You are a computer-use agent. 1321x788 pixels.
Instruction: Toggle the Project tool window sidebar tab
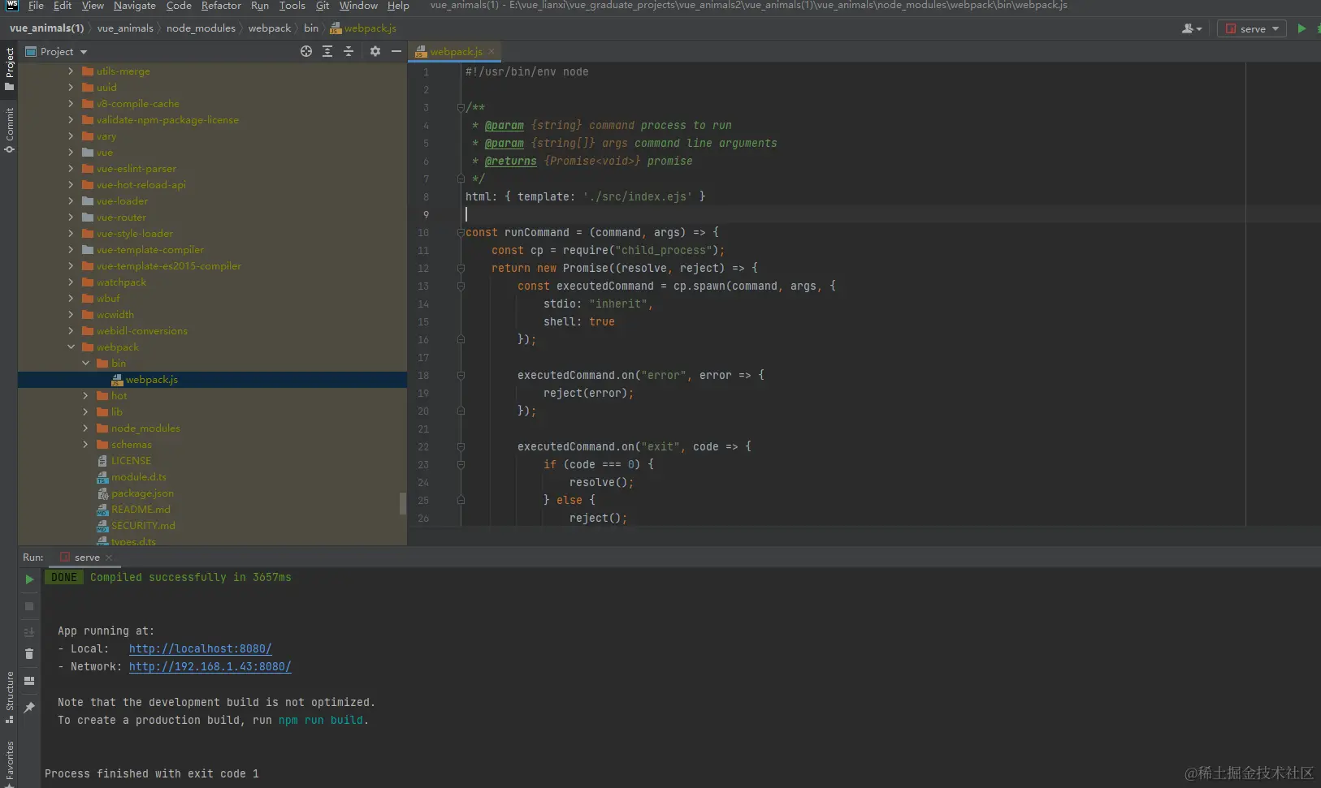point(9,68)
